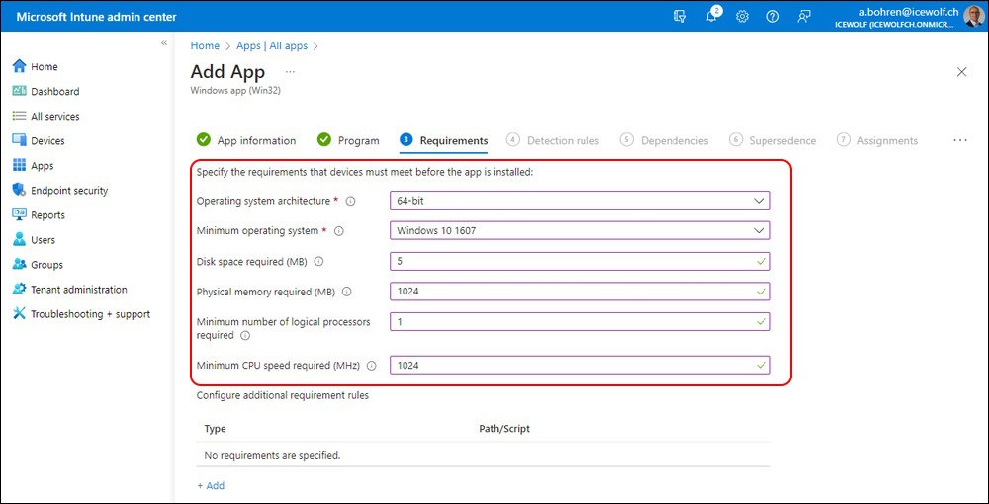This screenshot has width=989, height=504.
Task: Click + Add requirement rule link
Action: pos(211,486)
